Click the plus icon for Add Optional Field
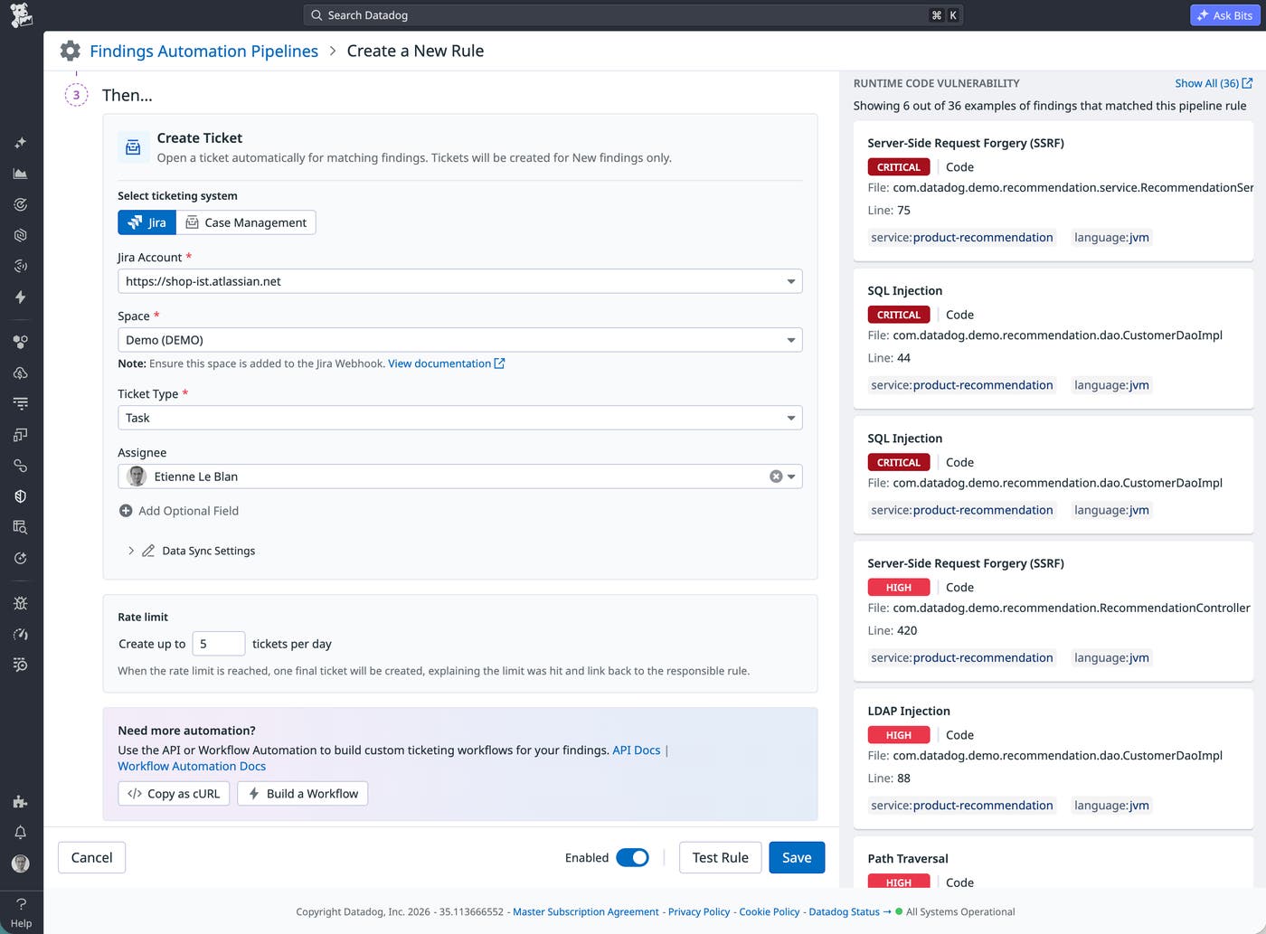Screen dimensions: 1266x934 [126, 511]
